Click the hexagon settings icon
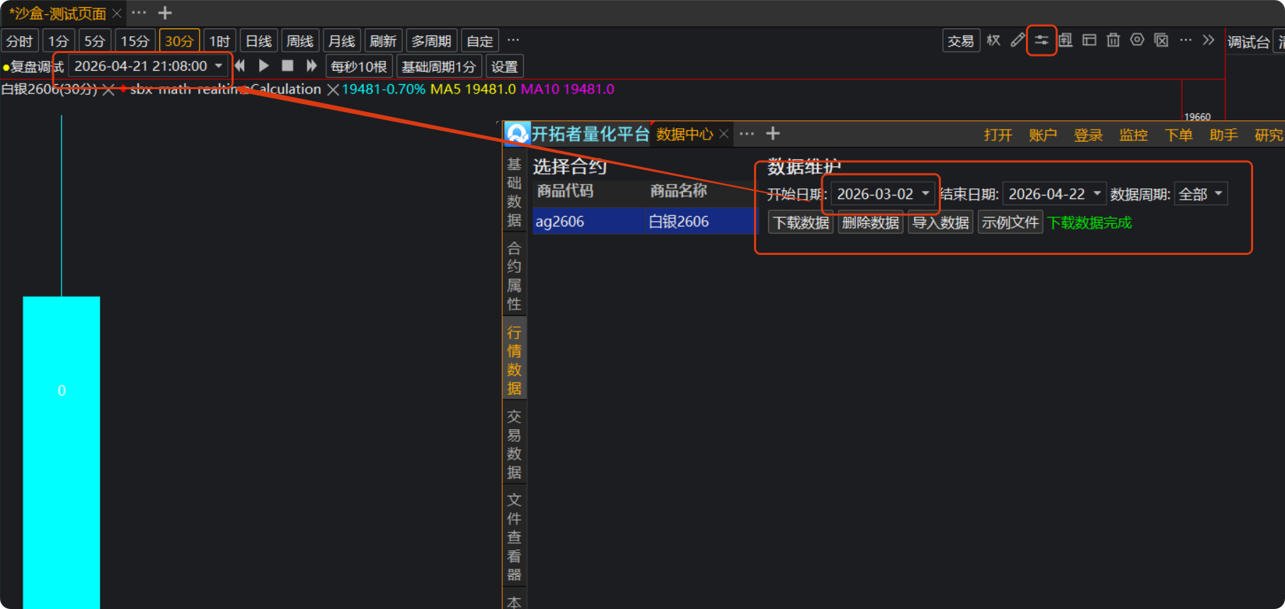1285x609 pixels. [1137, 40]
